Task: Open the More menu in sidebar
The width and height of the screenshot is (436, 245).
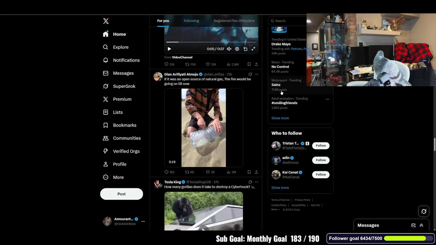Action: coord(114,177)
